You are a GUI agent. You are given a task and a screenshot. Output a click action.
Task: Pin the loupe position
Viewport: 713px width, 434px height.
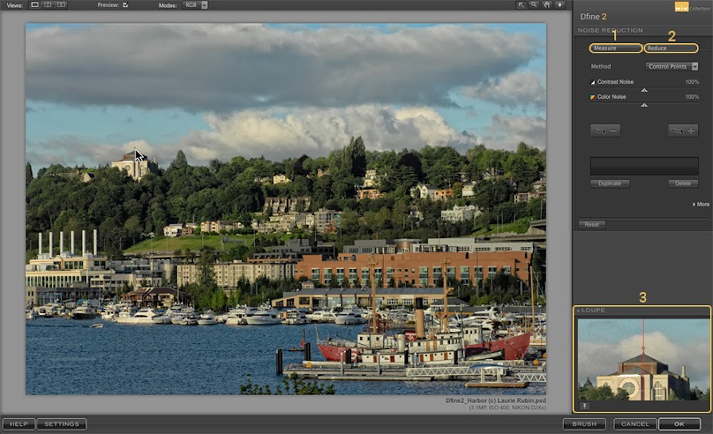point(585,406)
